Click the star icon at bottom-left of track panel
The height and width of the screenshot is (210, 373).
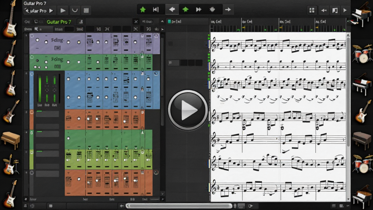pos(26,199)
